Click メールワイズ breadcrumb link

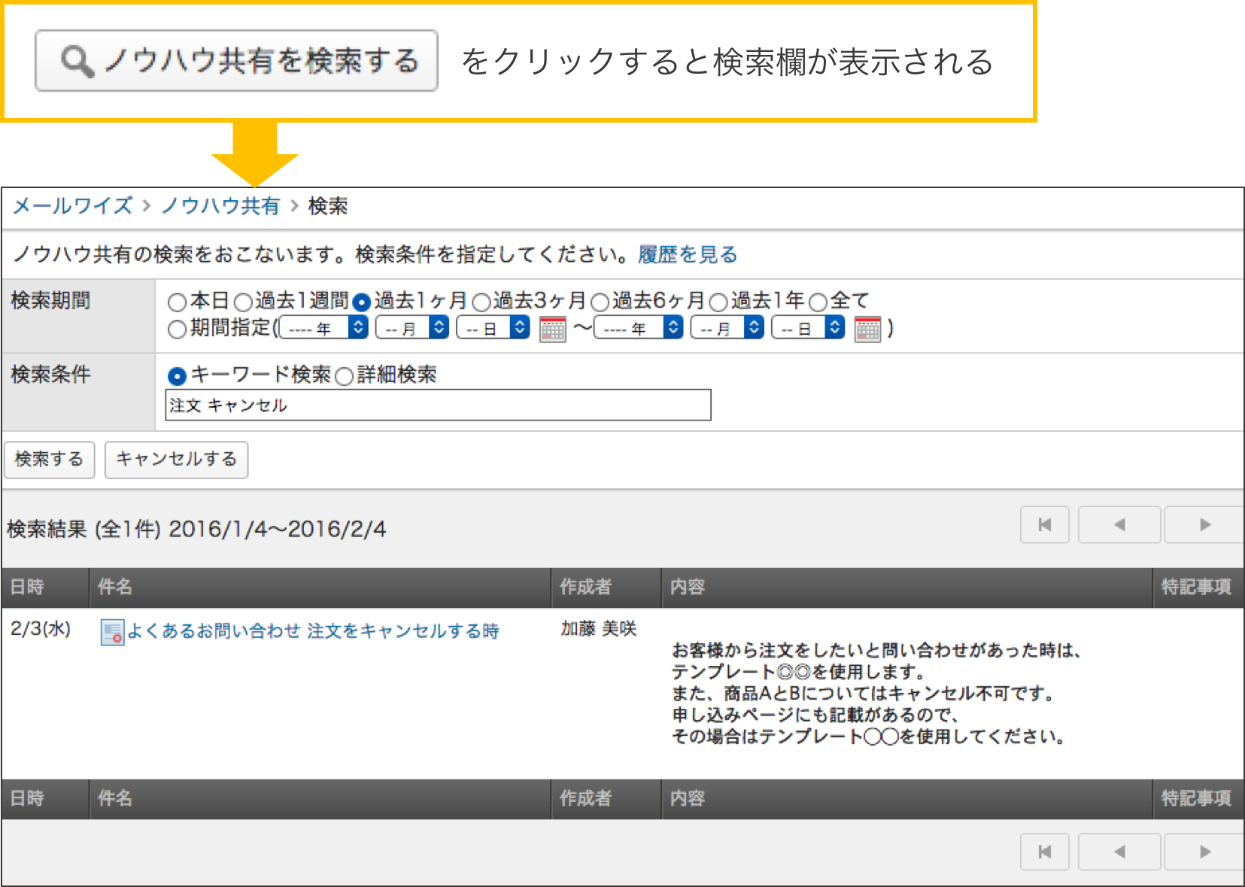click(73, 205)
